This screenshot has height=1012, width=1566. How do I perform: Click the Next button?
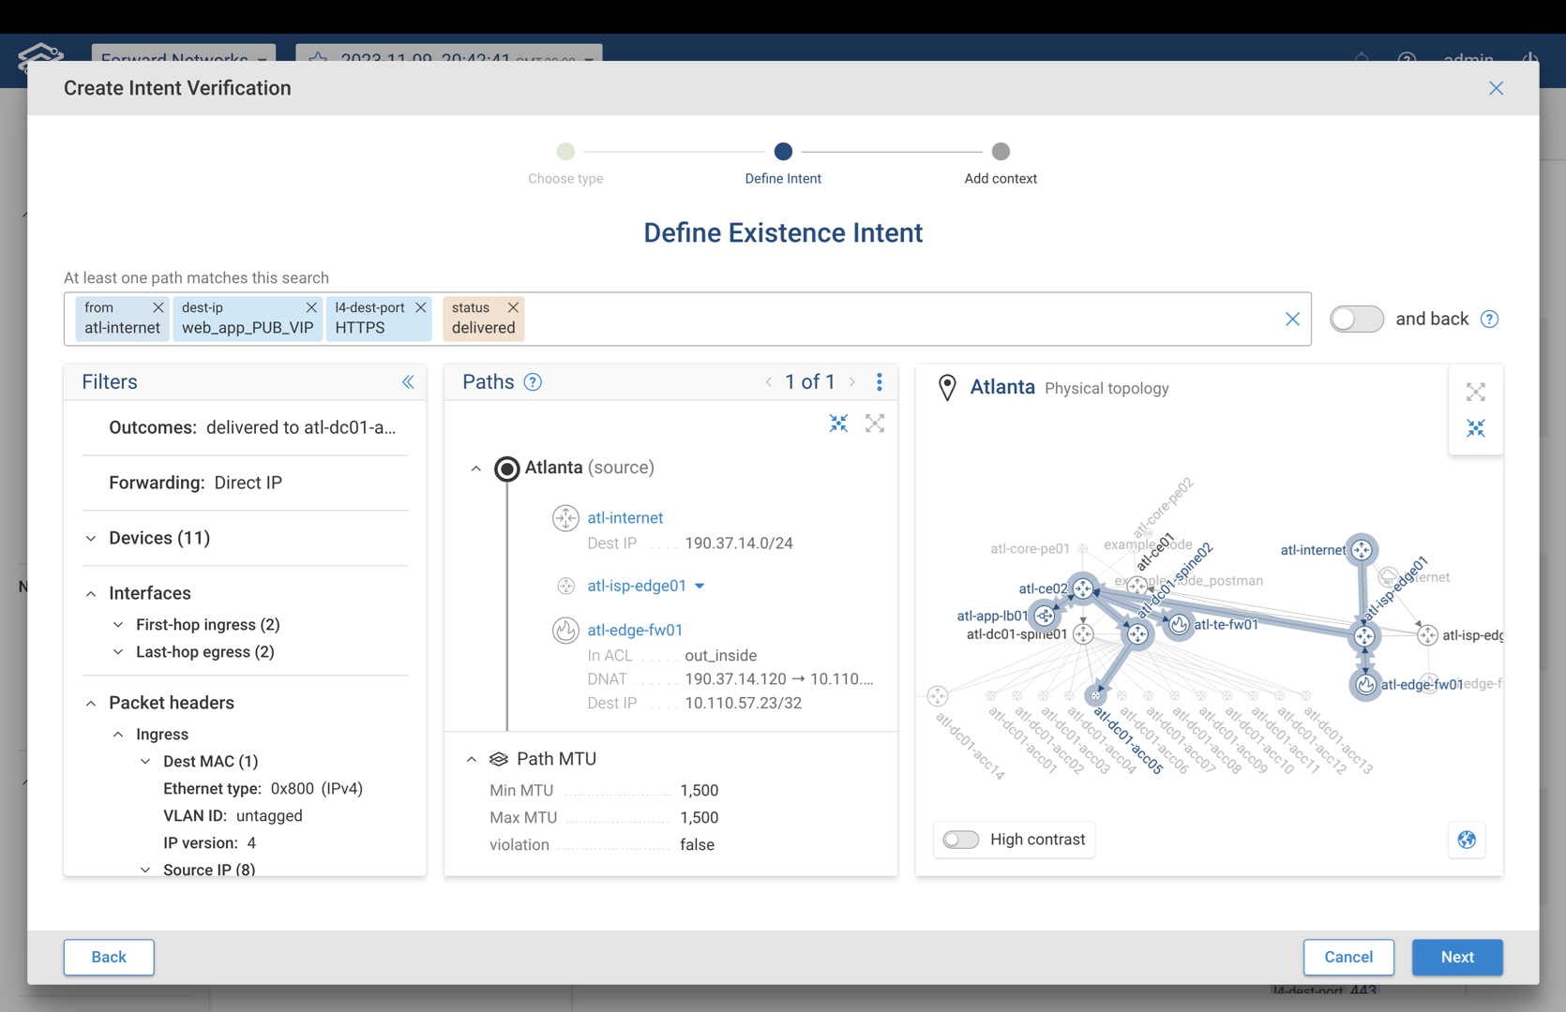(x=1456, y=957)
